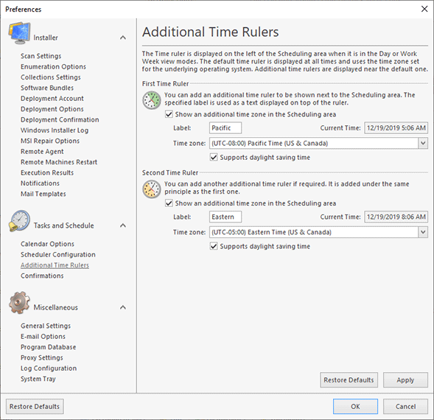Viewport: 434px width, 420px height.
Task: Open Confirmations page
Action: (x=42, y=276)
